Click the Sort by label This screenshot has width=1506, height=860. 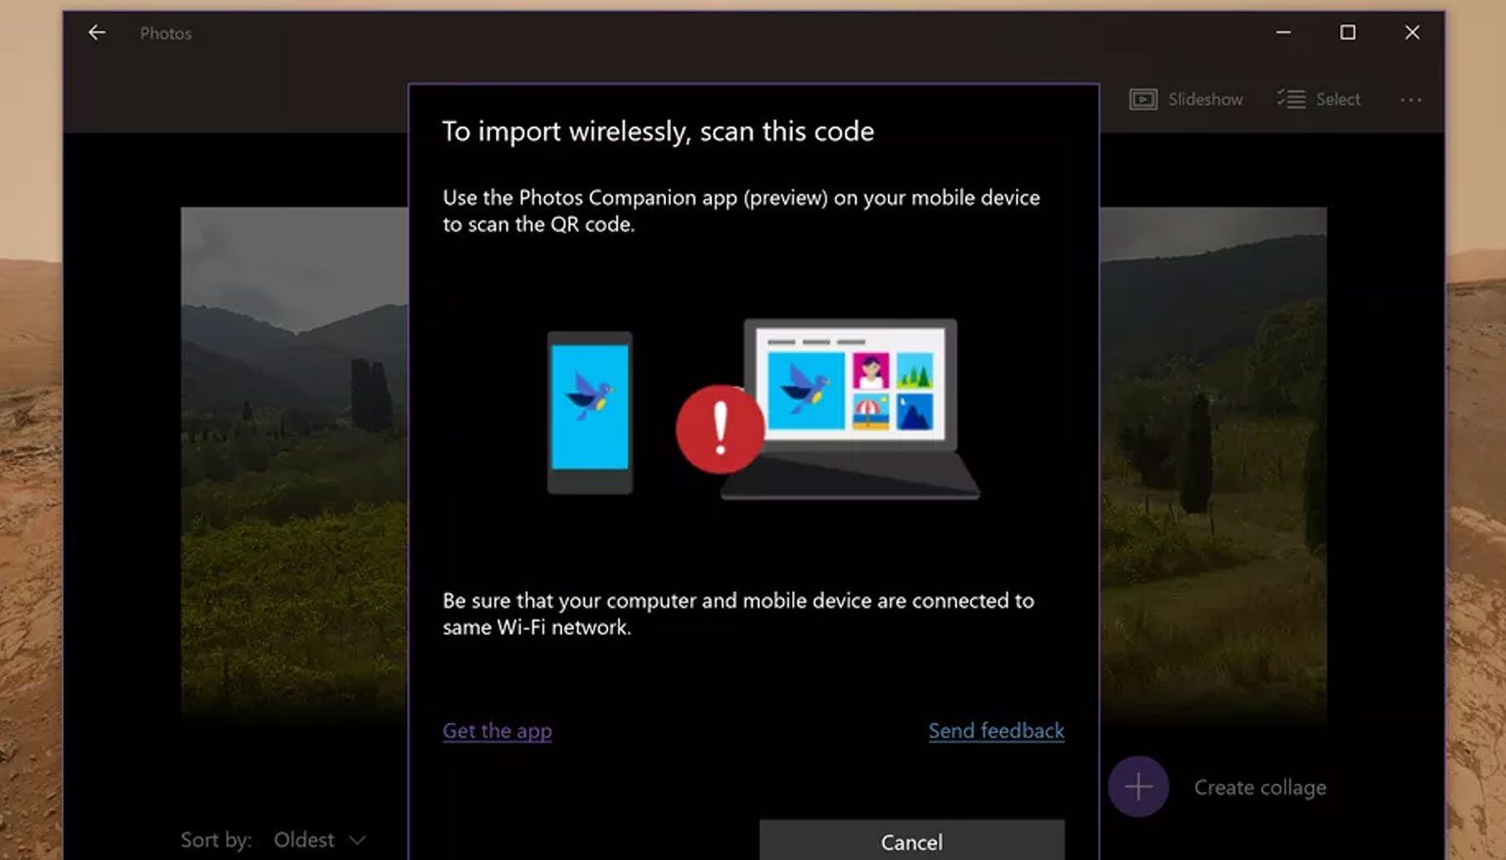click(x=214, y=839)
